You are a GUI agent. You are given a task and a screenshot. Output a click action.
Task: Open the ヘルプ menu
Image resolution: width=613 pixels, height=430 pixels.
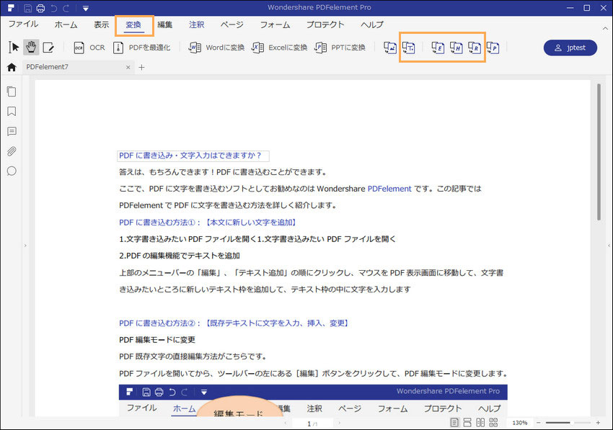(x=372, y=24)
